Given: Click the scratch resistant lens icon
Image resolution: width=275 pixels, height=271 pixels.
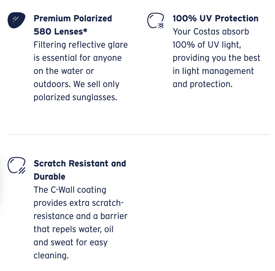Looking at the screenshot, I should pyautogui.click(x=16, y=165).
